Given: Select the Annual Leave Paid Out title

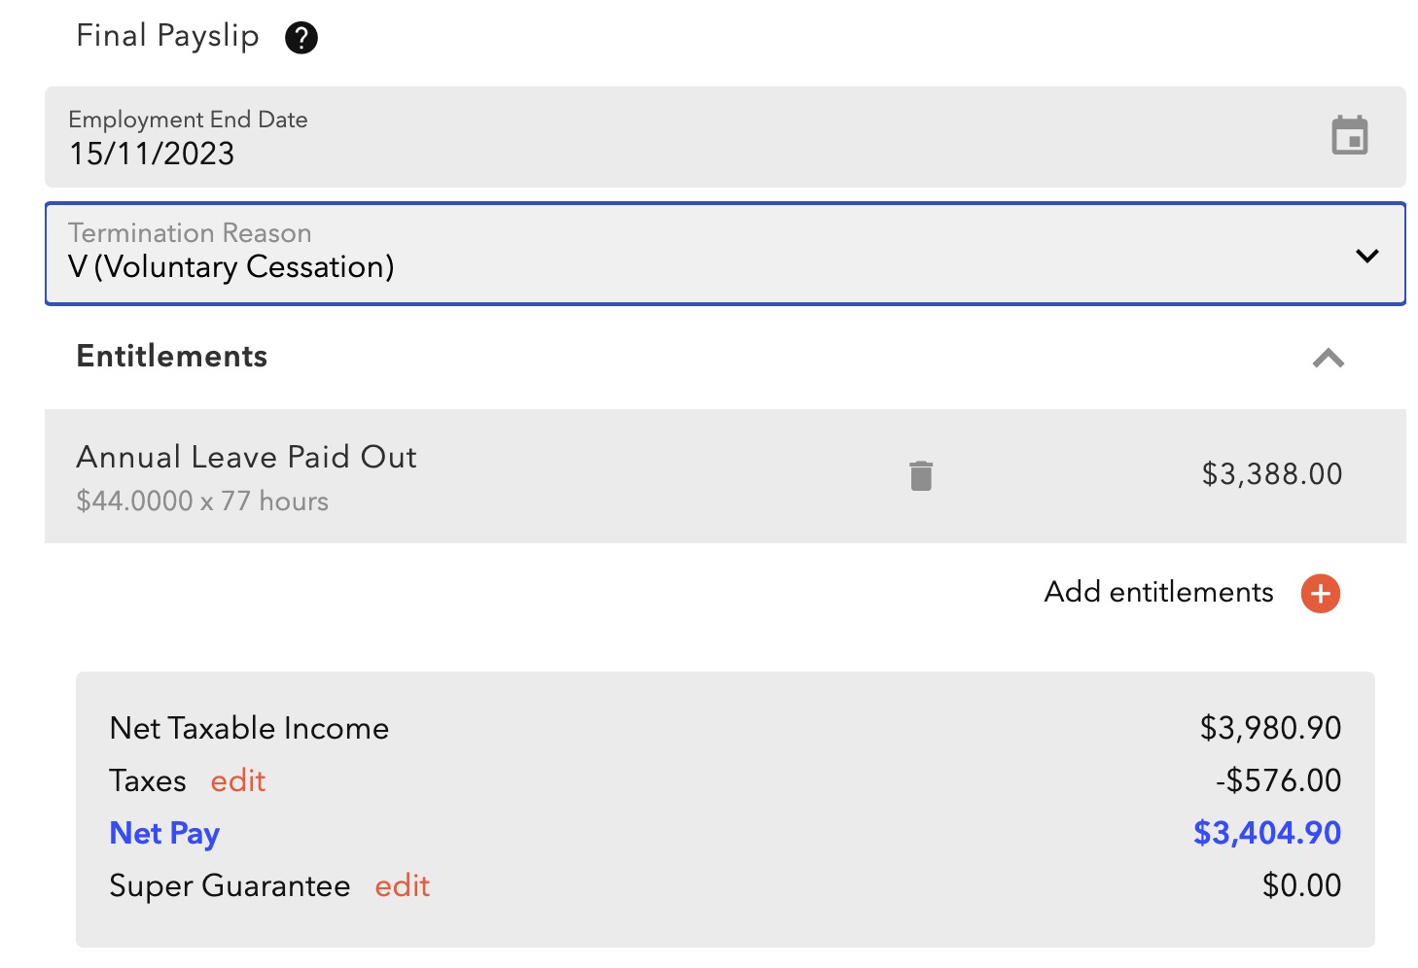Looking at the screenshot, I should pos(247,457).
